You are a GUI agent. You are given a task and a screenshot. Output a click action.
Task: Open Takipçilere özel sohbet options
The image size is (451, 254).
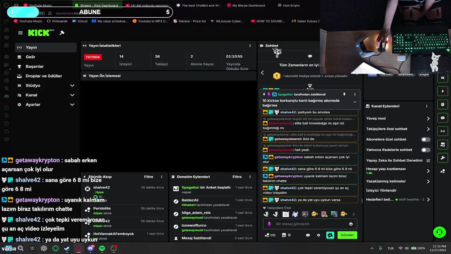(x=398, y=129)
